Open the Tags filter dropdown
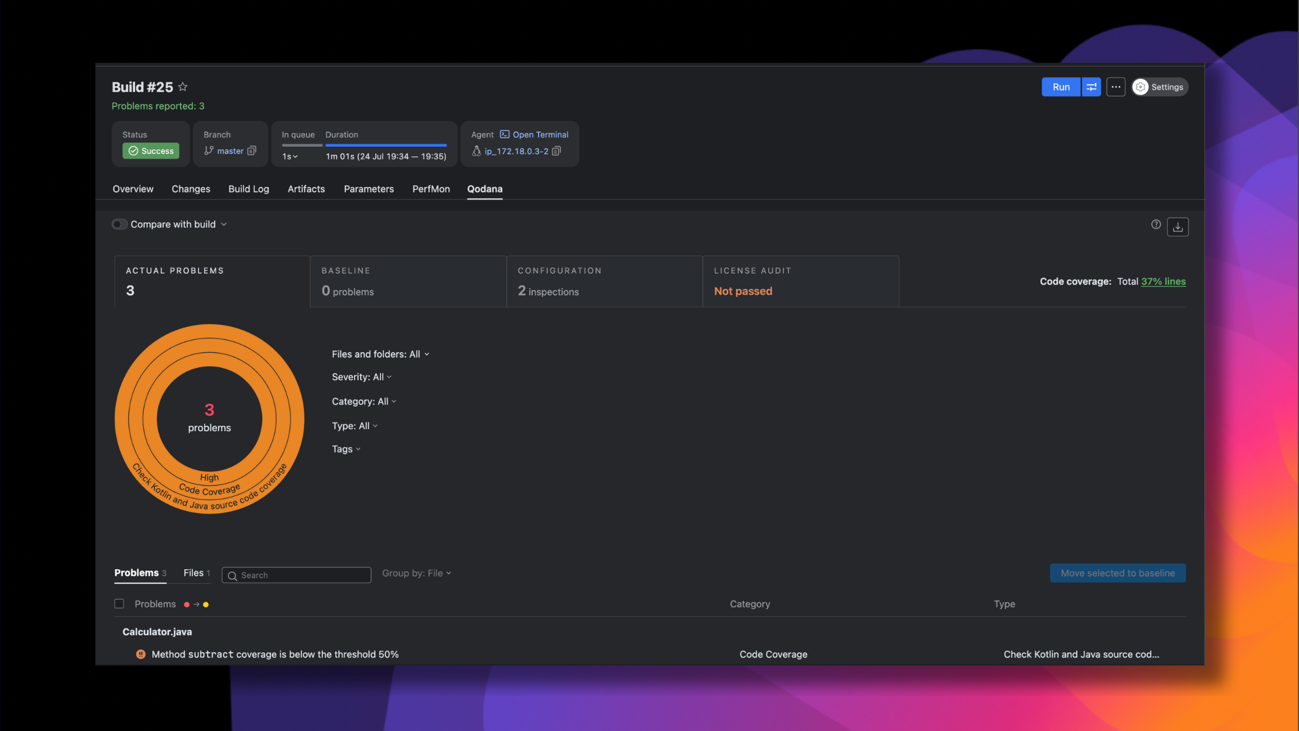The height and width of the screenshot is (731, 1299). click(x=346, y=449)
